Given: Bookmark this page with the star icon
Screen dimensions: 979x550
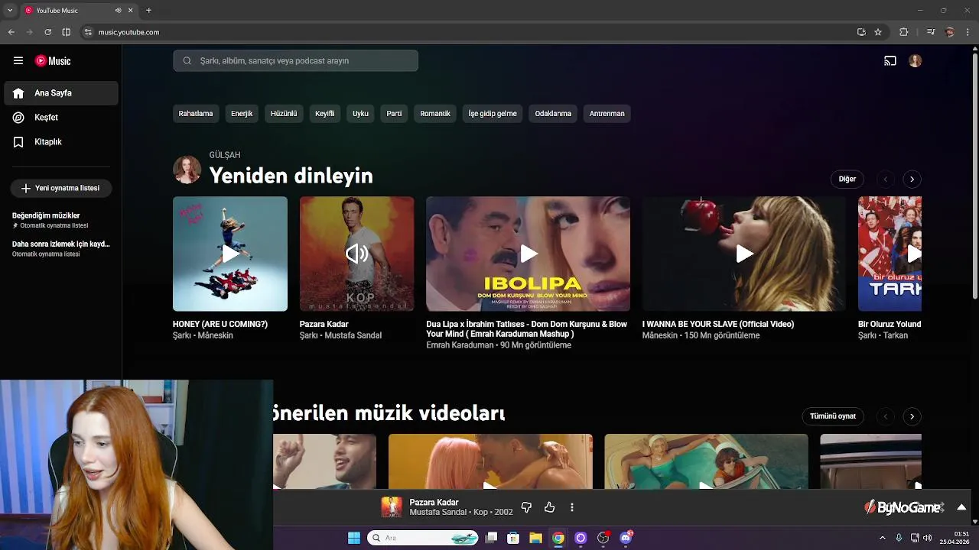Looking at the screenshot, I should coord(878,32).
